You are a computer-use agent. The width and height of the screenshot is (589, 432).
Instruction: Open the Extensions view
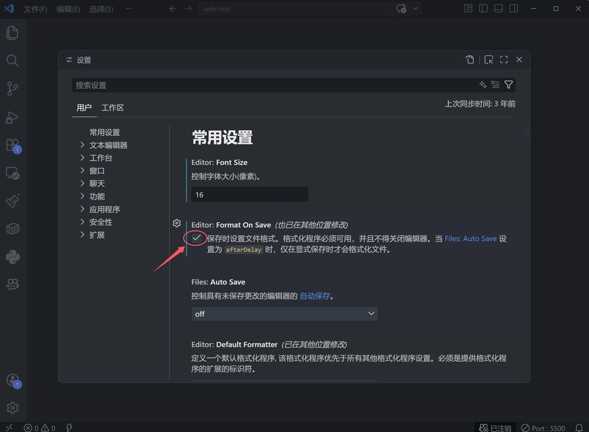pos(12,145)
